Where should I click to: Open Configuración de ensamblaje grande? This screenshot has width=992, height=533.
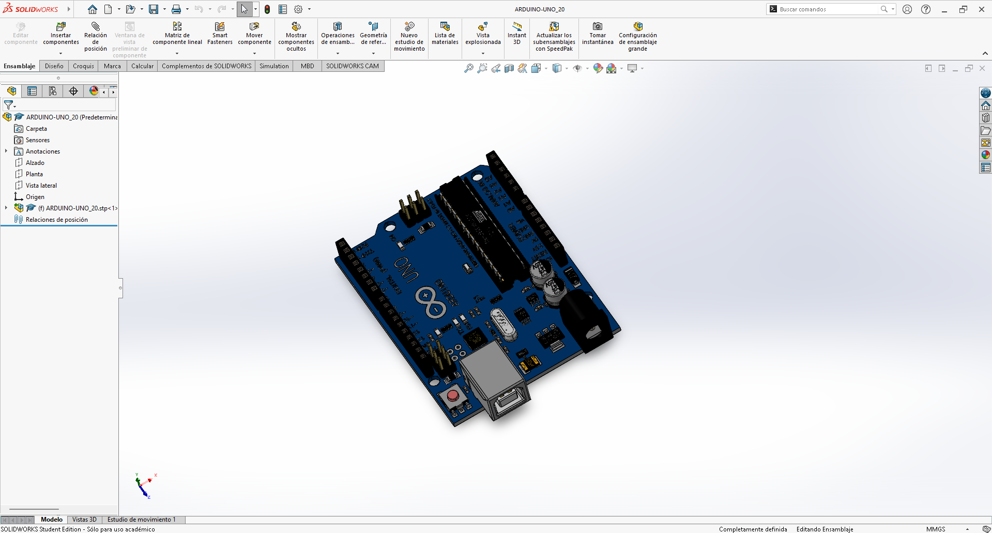[638, 37]
